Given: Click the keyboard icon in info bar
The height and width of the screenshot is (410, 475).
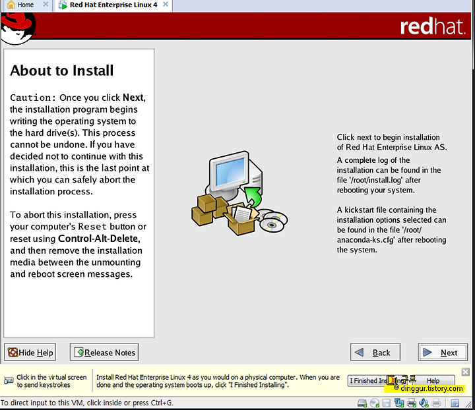Looking at the screenshot, I should click(x=9, y=380).
